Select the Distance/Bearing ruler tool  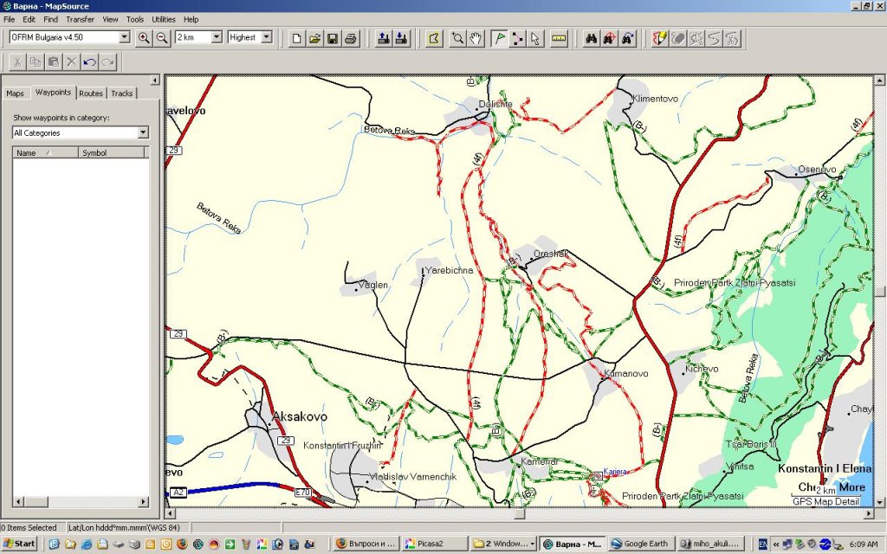pyautogui.click(x=559, y=38)
